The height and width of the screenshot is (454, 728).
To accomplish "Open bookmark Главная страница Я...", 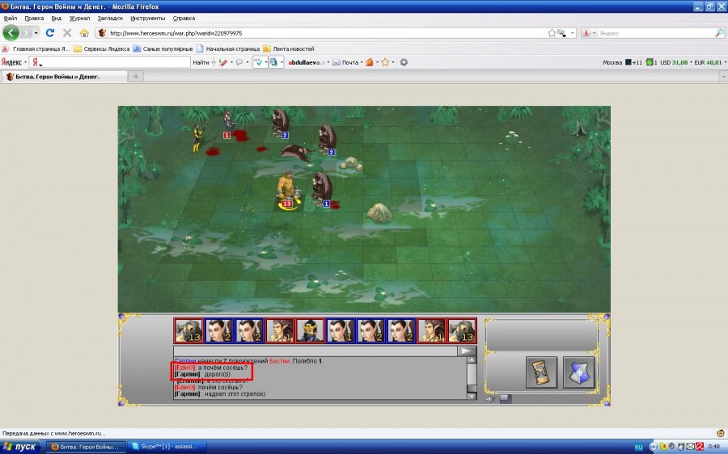I will [36, 48].
